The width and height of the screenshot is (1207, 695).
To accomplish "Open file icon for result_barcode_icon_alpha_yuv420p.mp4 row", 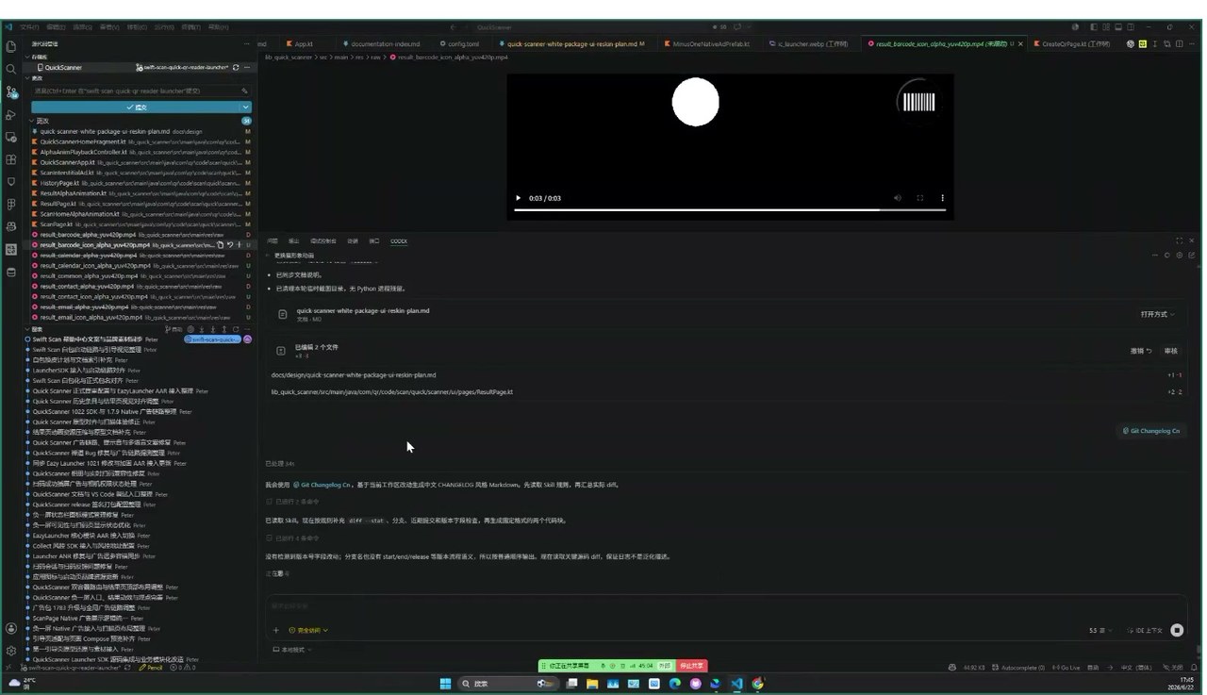I will coord(221,245).
